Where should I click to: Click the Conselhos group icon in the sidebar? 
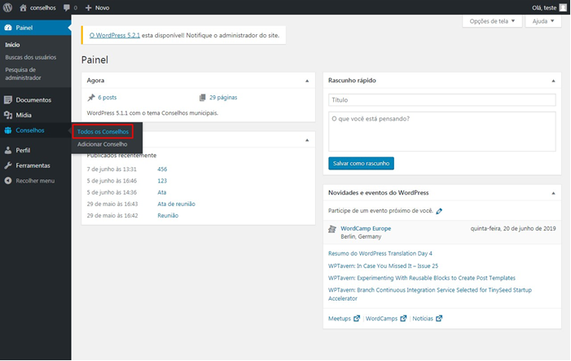coord(8,130)
